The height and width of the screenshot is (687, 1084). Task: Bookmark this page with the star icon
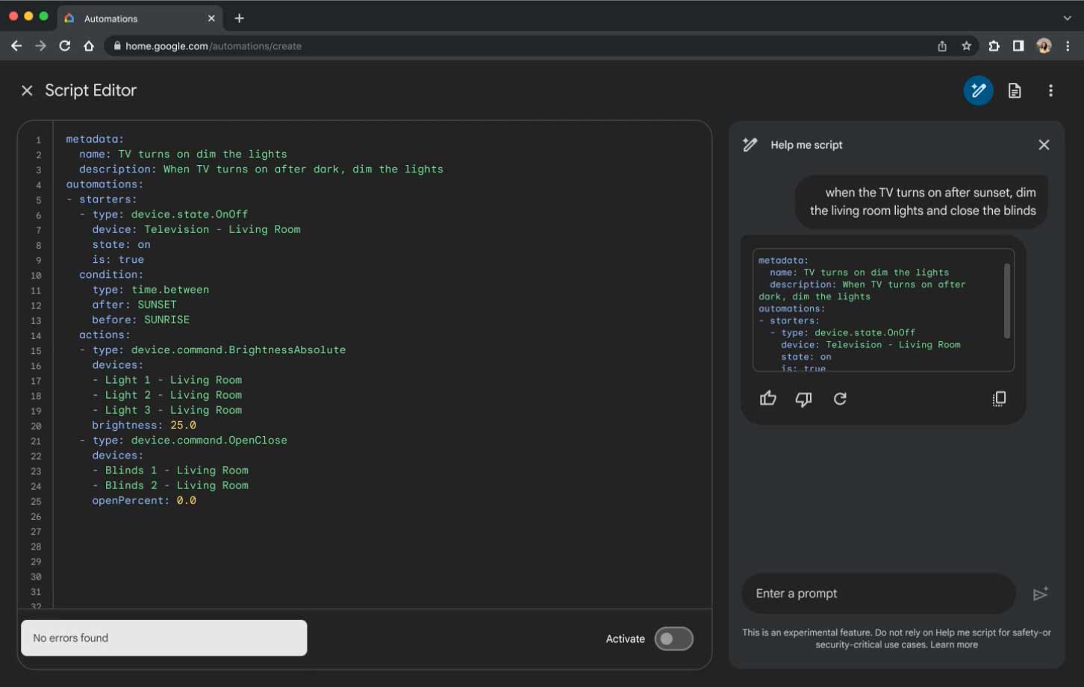[966, 46]
